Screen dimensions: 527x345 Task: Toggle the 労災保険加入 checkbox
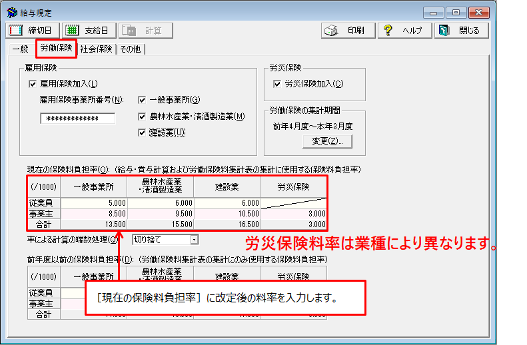[x=277, y=84]
